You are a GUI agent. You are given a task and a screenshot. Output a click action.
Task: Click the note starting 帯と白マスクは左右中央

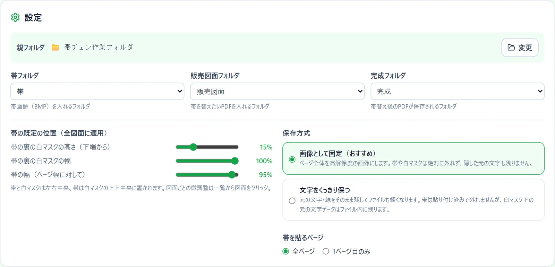[141, 188]
